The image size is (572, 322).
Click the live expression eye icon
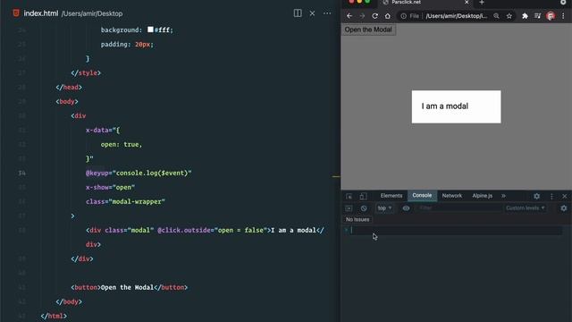406,208
